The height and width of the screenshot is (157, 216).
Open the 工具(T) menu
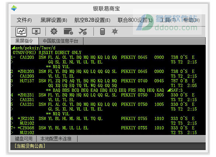click(168, 20)
